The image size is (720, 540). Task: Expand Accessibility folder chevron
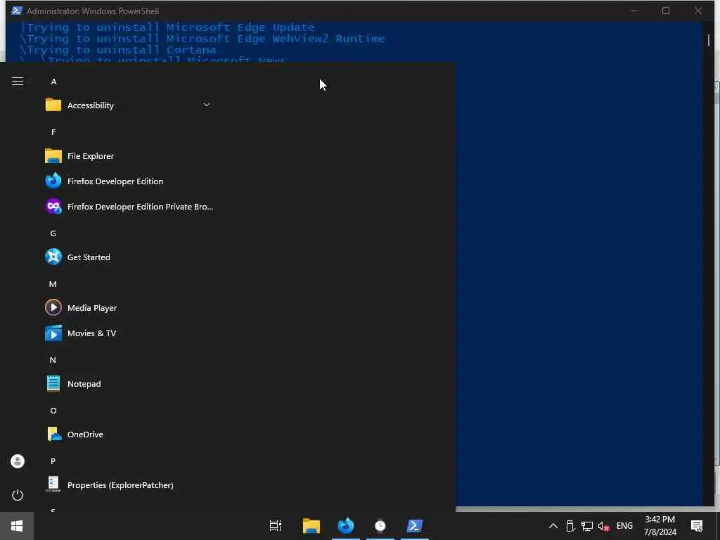coord(207,105)
